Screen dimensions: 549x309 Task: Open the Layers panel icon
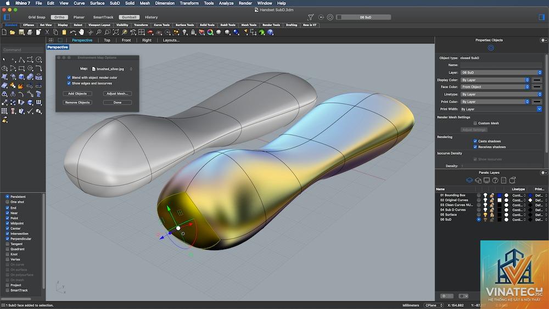tap(469, 180)
